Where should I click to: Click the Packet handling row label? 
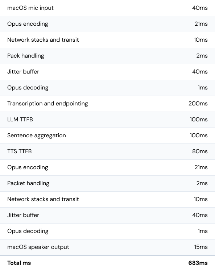tap(28, 183)
